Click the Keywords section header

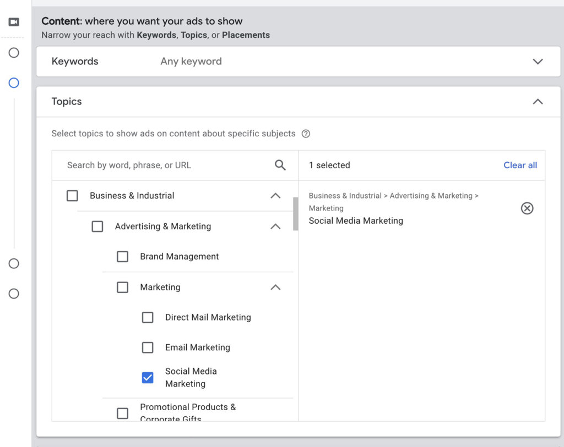pos(75,61)
